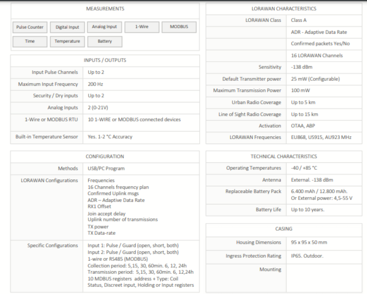
Task: Select the CONFIGURATION section heading
Action: click(104, 157)
